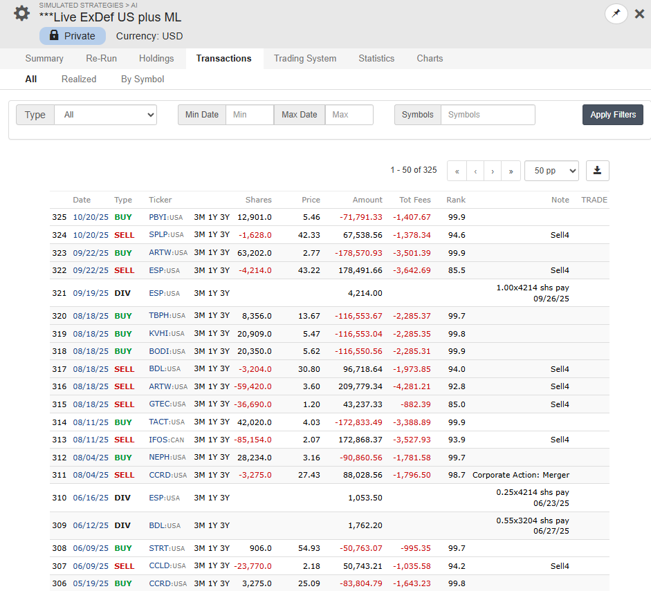The image size is (651, 591).
Task: Open the 3Y chart link for ARTW buy
Action: point(224,253)
